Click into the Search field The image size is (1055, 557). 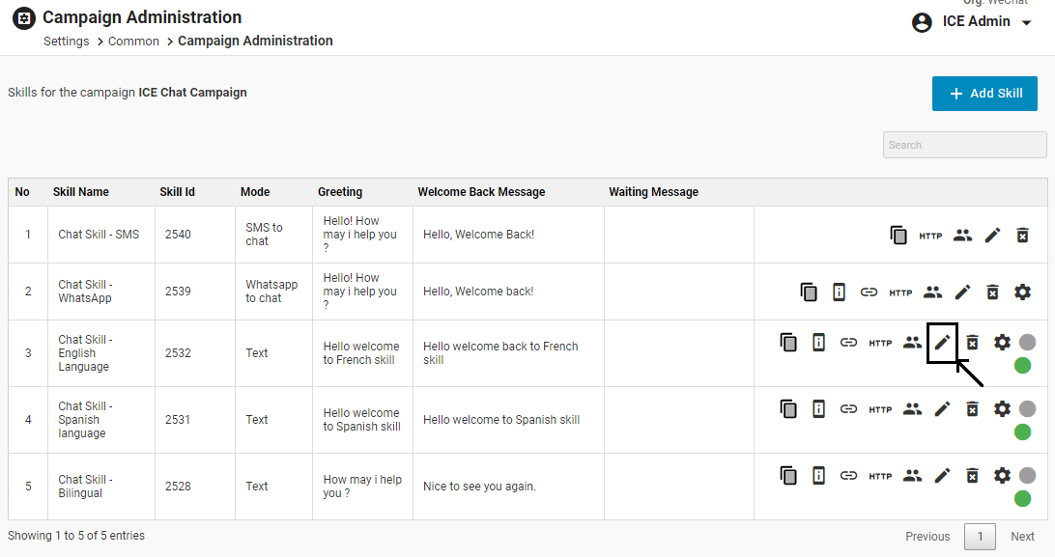(x=964, y=145)
